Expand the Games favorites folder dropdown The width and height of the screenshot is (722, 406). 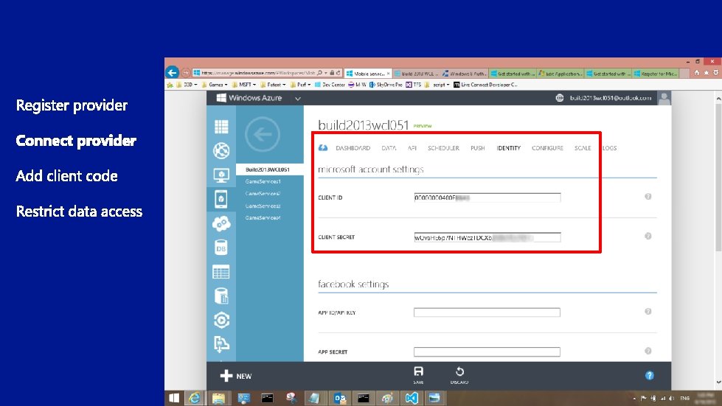(226, 85)
